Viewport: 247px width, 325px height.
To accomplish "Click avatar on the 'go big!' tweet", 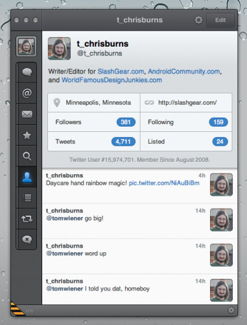I will pos(221,220).
